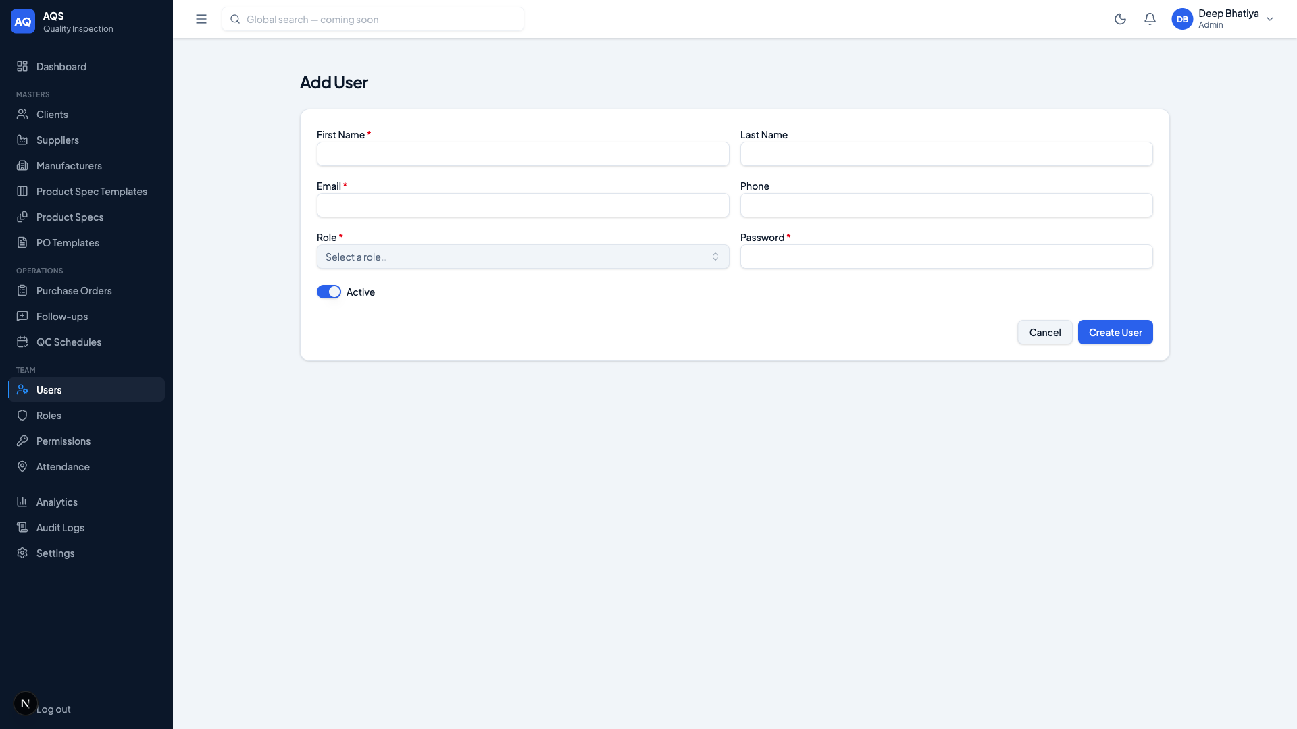Click the Global search box
This screenshot has width=1297, height=729.
pyautogui.click(x=373, y=19)
